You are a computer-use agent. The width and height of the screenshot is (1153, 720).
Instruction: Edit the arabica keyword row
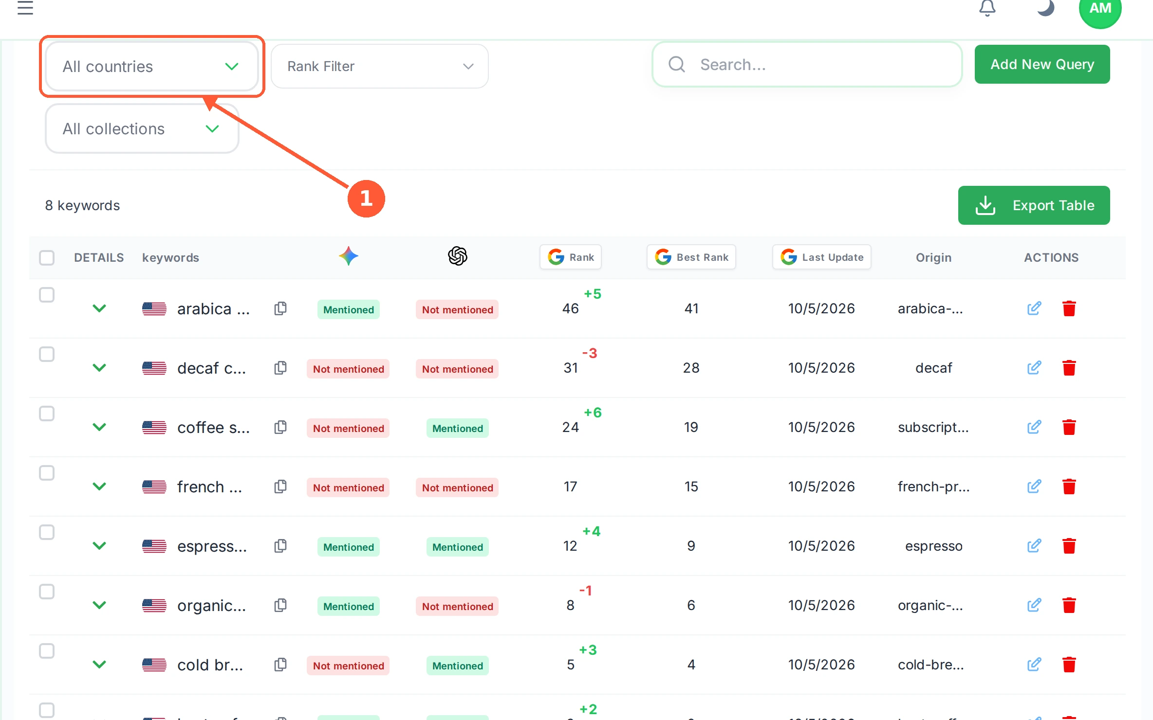pos(1034,308)
